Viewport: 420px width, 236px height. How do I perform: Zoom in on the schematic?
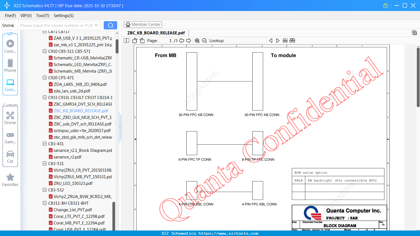click(197, 40)
